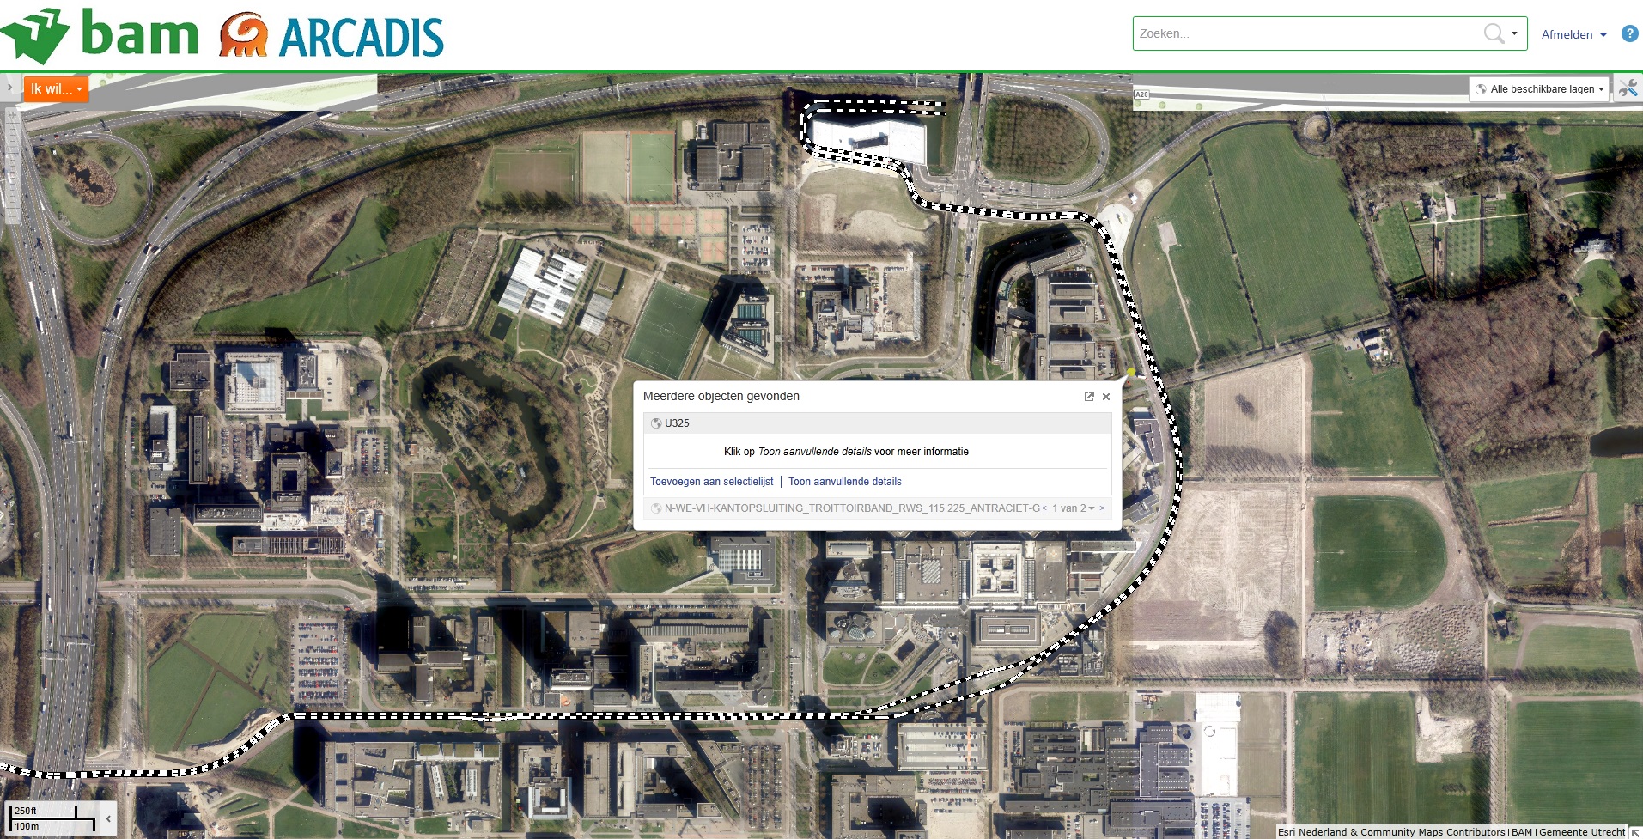
Task: Click the magnifying glass search icon
Action: [1494, 33]
